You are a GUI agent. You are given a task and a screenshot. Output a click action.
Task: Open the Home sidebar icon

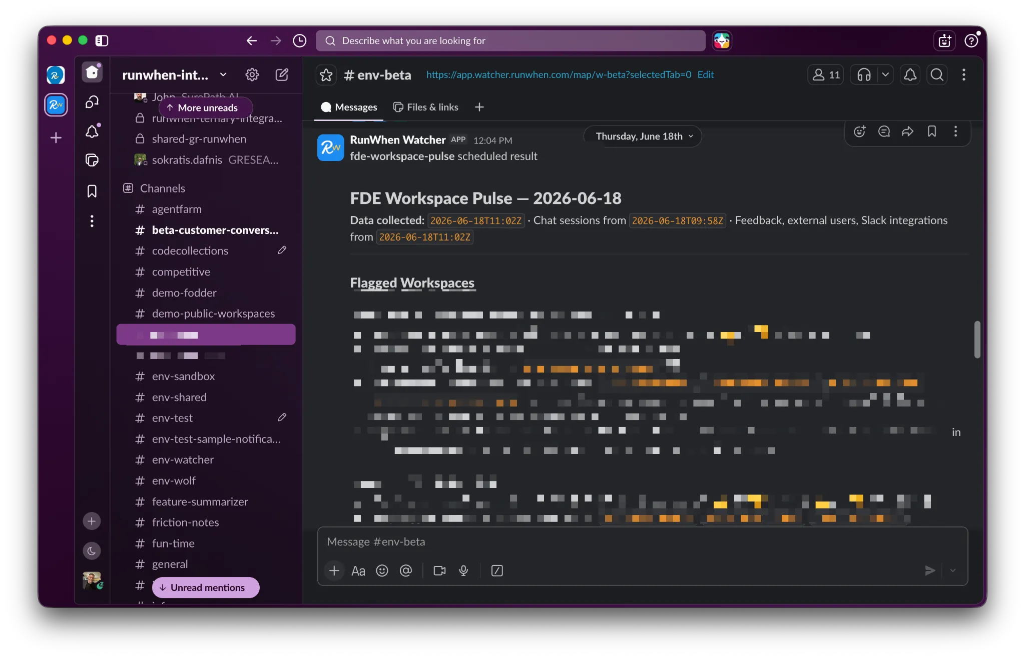(92, 72)
